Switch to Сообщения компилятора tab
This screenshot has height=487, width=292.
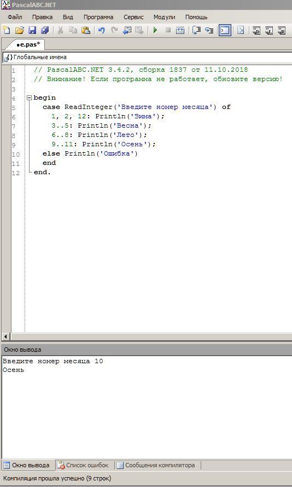point(156,465)
